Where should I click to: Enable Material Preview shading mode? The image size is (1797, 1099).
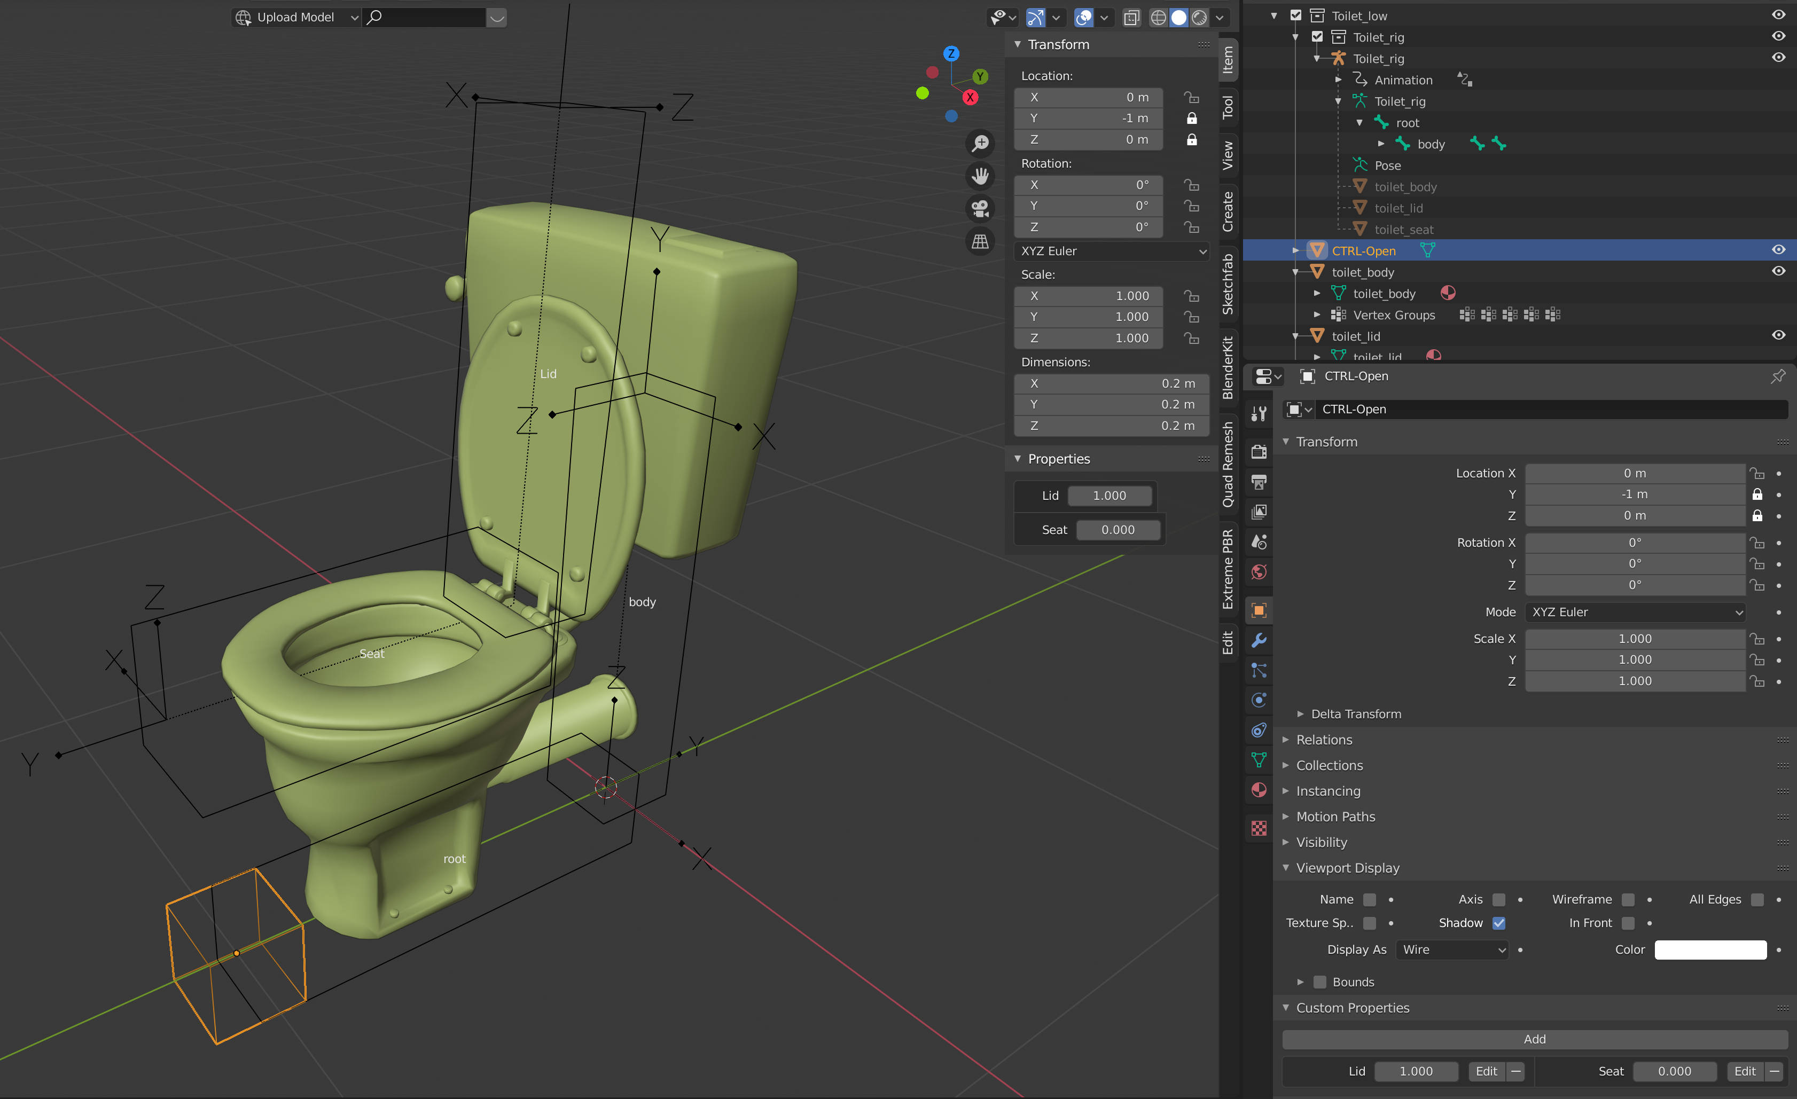[x=1199, y=18]
